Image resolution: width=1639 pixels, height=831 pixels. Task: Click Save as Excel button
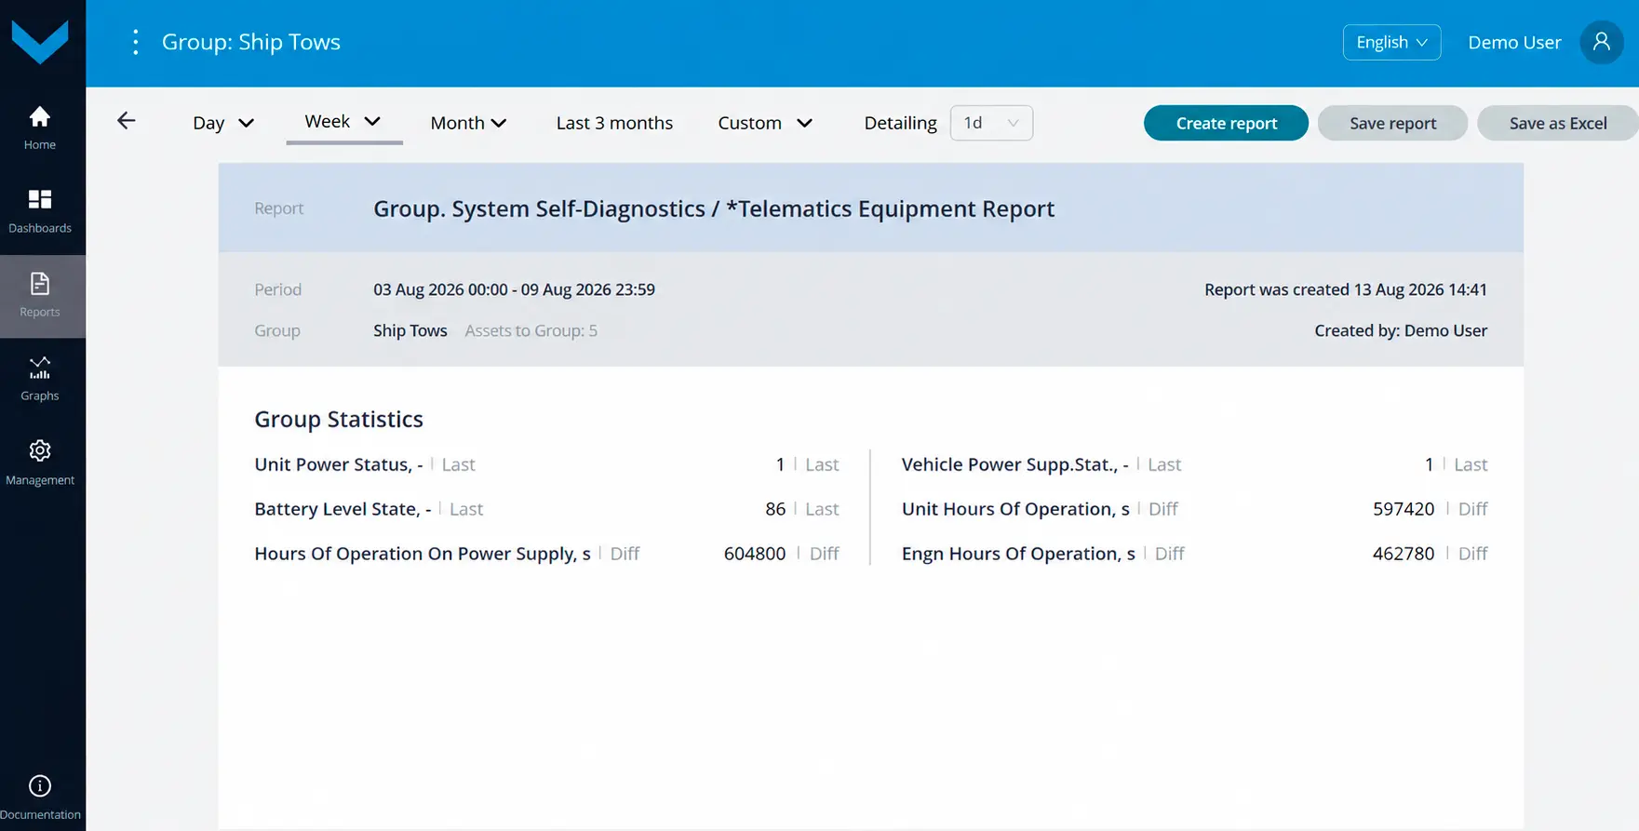[1557, 123]
